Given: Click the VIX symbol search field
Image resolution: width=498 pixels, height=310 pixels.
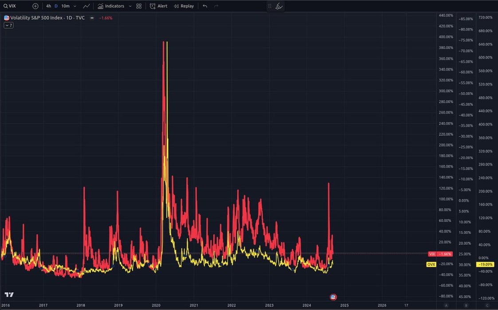Looking at the screenshot, I should [12, 6].
